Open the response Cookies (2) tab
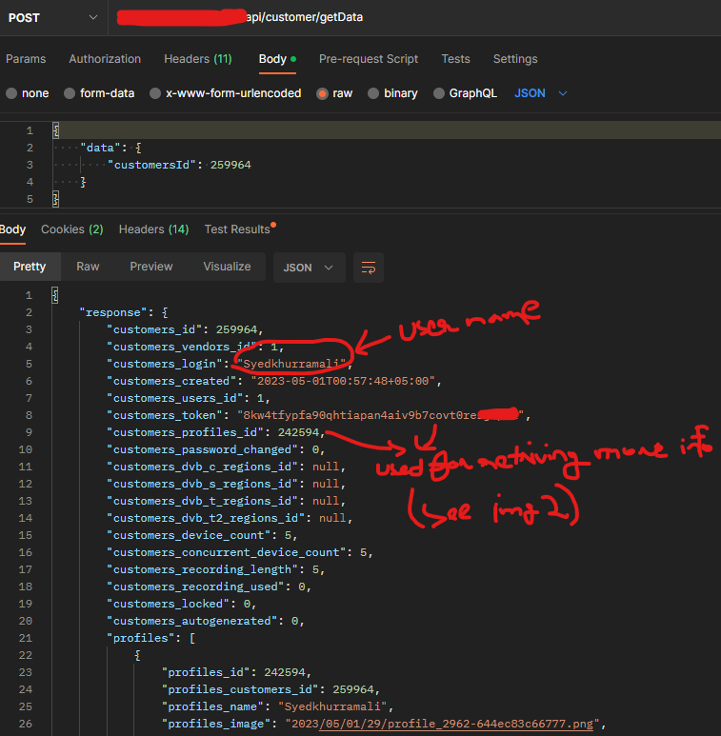This screenshot has width=721, height=736. coord(71,229)
